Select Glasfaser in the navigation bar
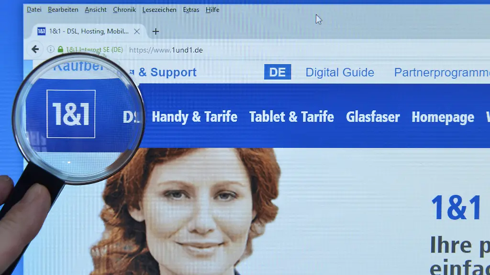Screen dimensions: 490x275 click(373, 117)
